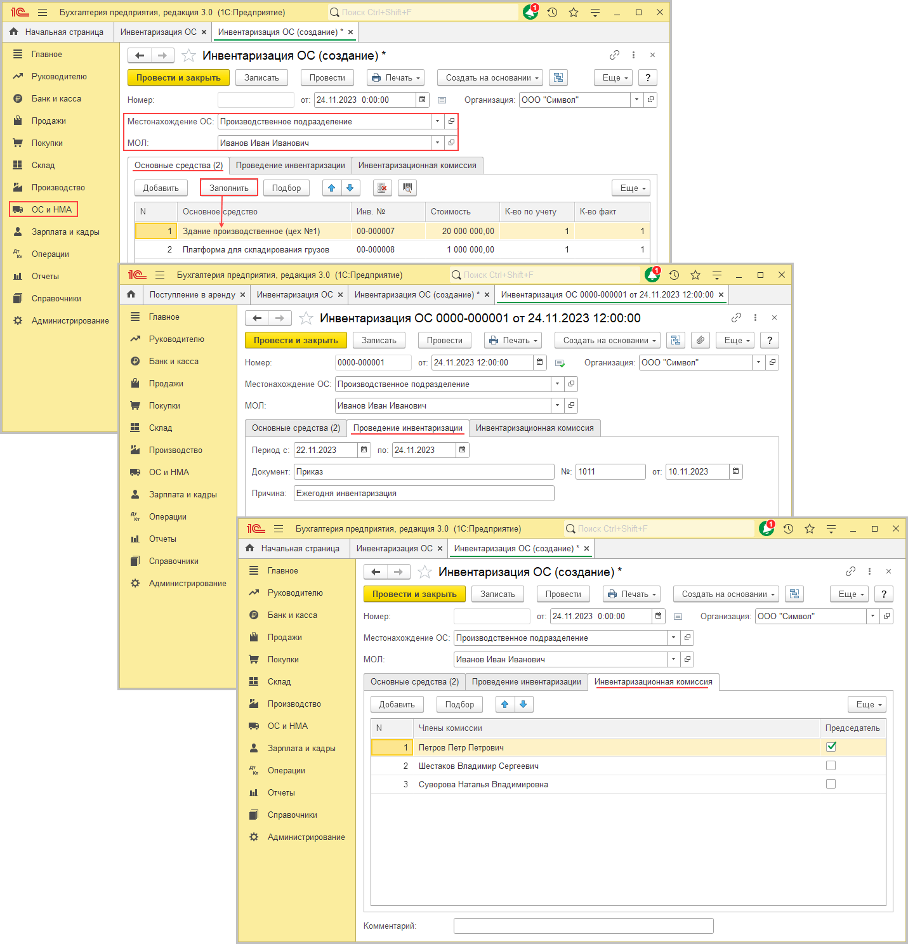Open the attachments paperclip icon in the middle window
The image size is (908, 944).
(x=701, y=340)
